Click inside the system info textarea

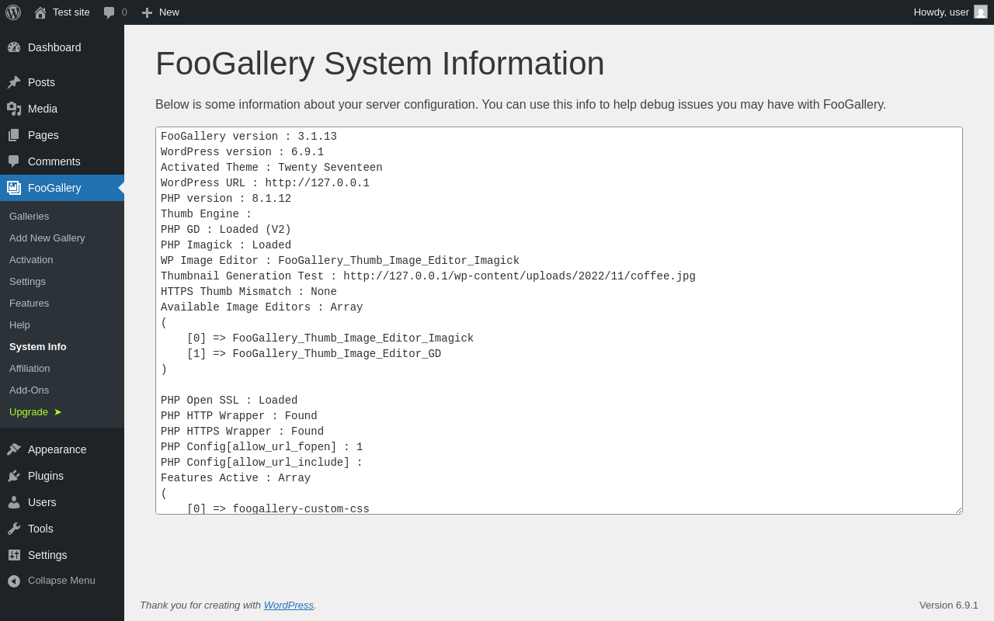[559, 321]
